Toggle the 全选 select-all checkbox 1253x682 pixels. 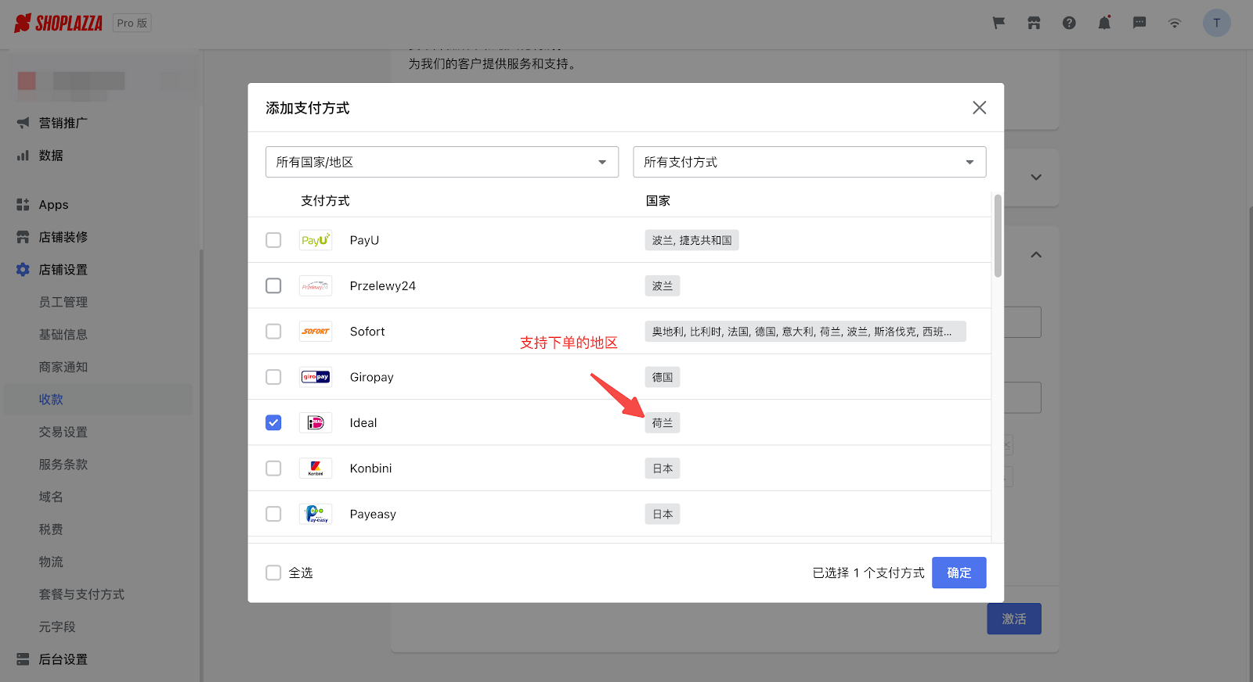click(x=273, y=573)
